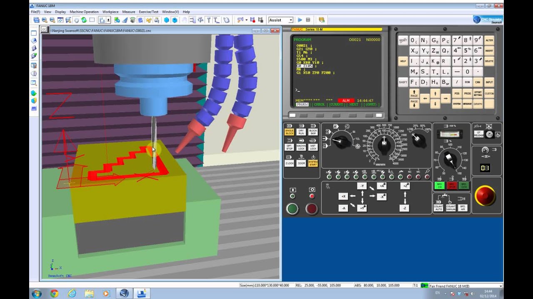Open the Display menu
Viewport: 533px width, 299px height.
60,12
